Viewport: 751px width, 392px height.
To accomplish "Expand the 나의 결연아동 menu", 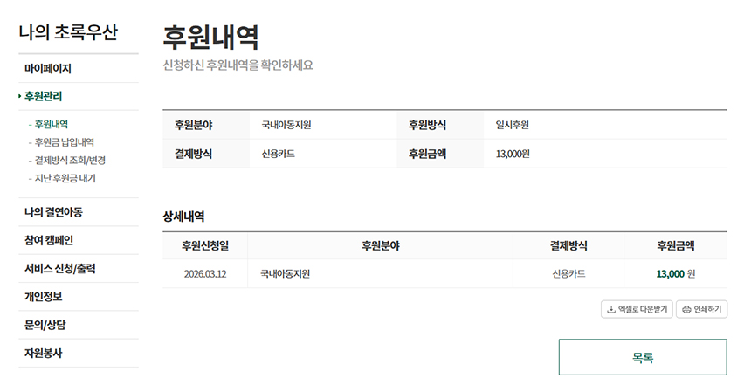I will [53, 212].
